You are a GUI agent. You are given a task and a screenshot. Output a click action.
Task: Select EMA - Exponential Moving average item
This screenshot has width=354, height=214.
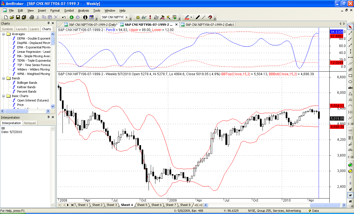click(34, 47)
